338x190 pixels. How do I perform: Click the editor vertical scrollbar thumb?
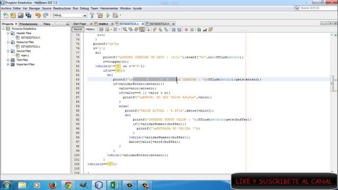click(x=332, y=83)
